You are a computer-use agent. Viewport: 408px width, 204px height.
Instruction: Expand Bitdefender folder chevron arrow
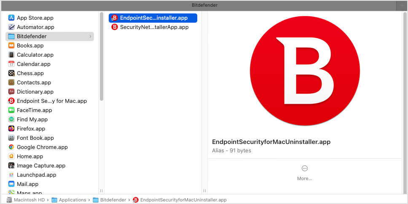point(90,36)
